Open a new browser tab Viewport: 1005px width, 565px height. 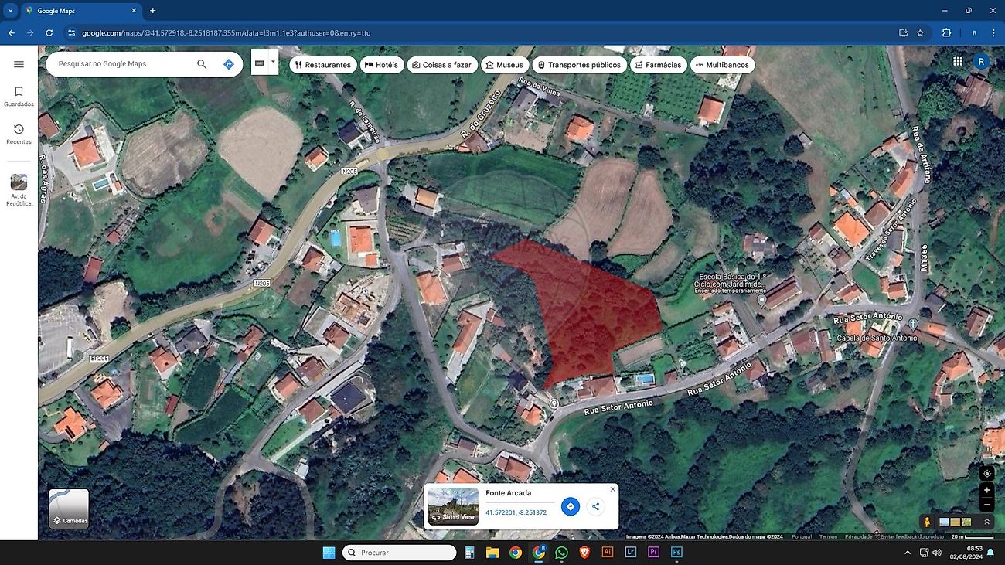click(153, 11)
